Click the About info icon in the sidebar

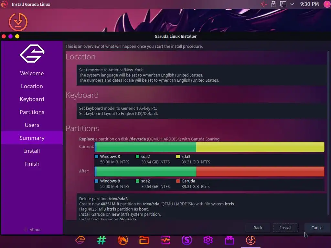coord(26,230)
